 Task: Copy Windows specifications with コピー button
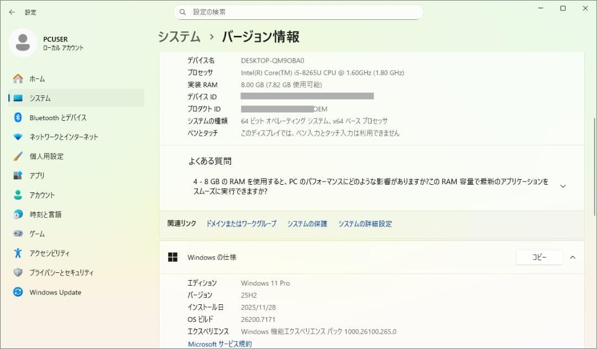coord(539,257)
